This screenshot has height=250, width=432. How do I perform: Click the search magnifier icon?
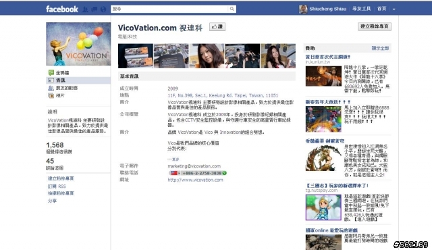(x=232, y=9)
